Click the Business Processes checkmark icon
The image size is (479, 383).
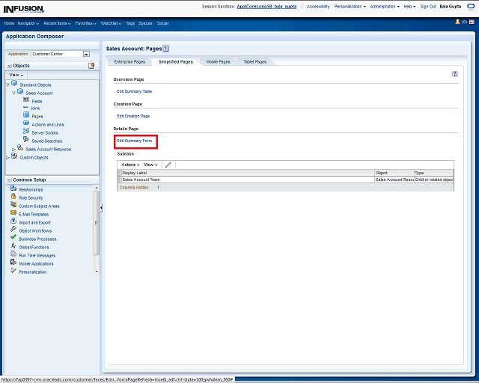(13, 239)
